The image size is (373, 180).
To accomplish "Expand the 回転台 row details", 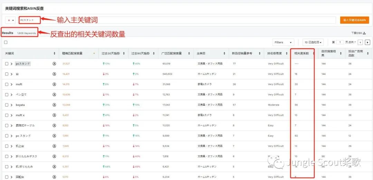I will (11, 177).
